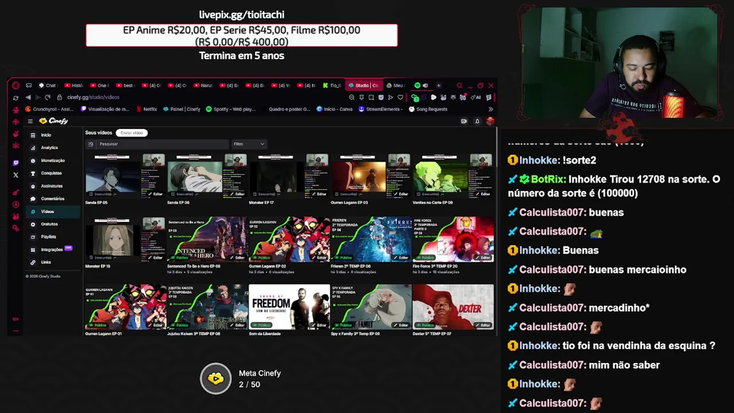Image resolution: width=734 pixels, height=413 pixels.
Task: Click the Cinefy logo
Action: click(53, 121)
